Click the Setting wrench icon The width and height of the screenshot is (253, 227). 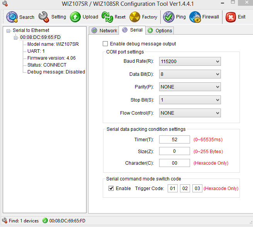[x=44, y=17]
